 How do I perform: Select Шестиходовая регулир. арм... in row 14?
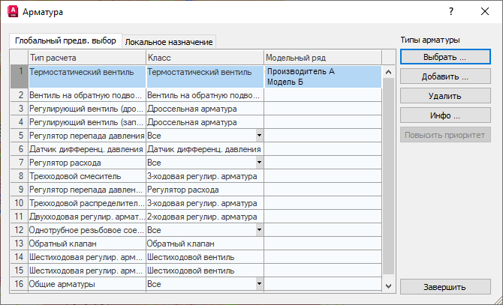[87, 257]
